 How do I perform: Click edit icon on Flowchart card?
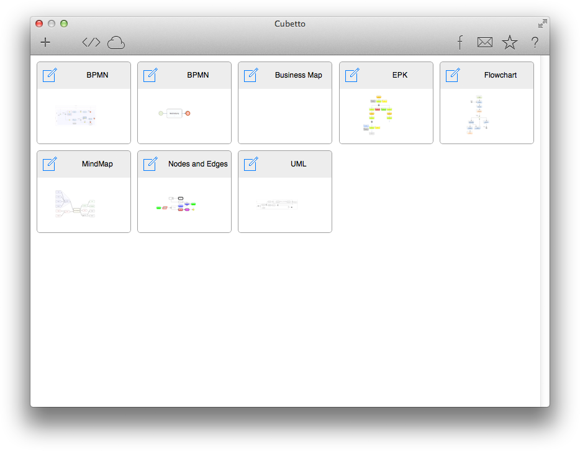tap(453, 75)
